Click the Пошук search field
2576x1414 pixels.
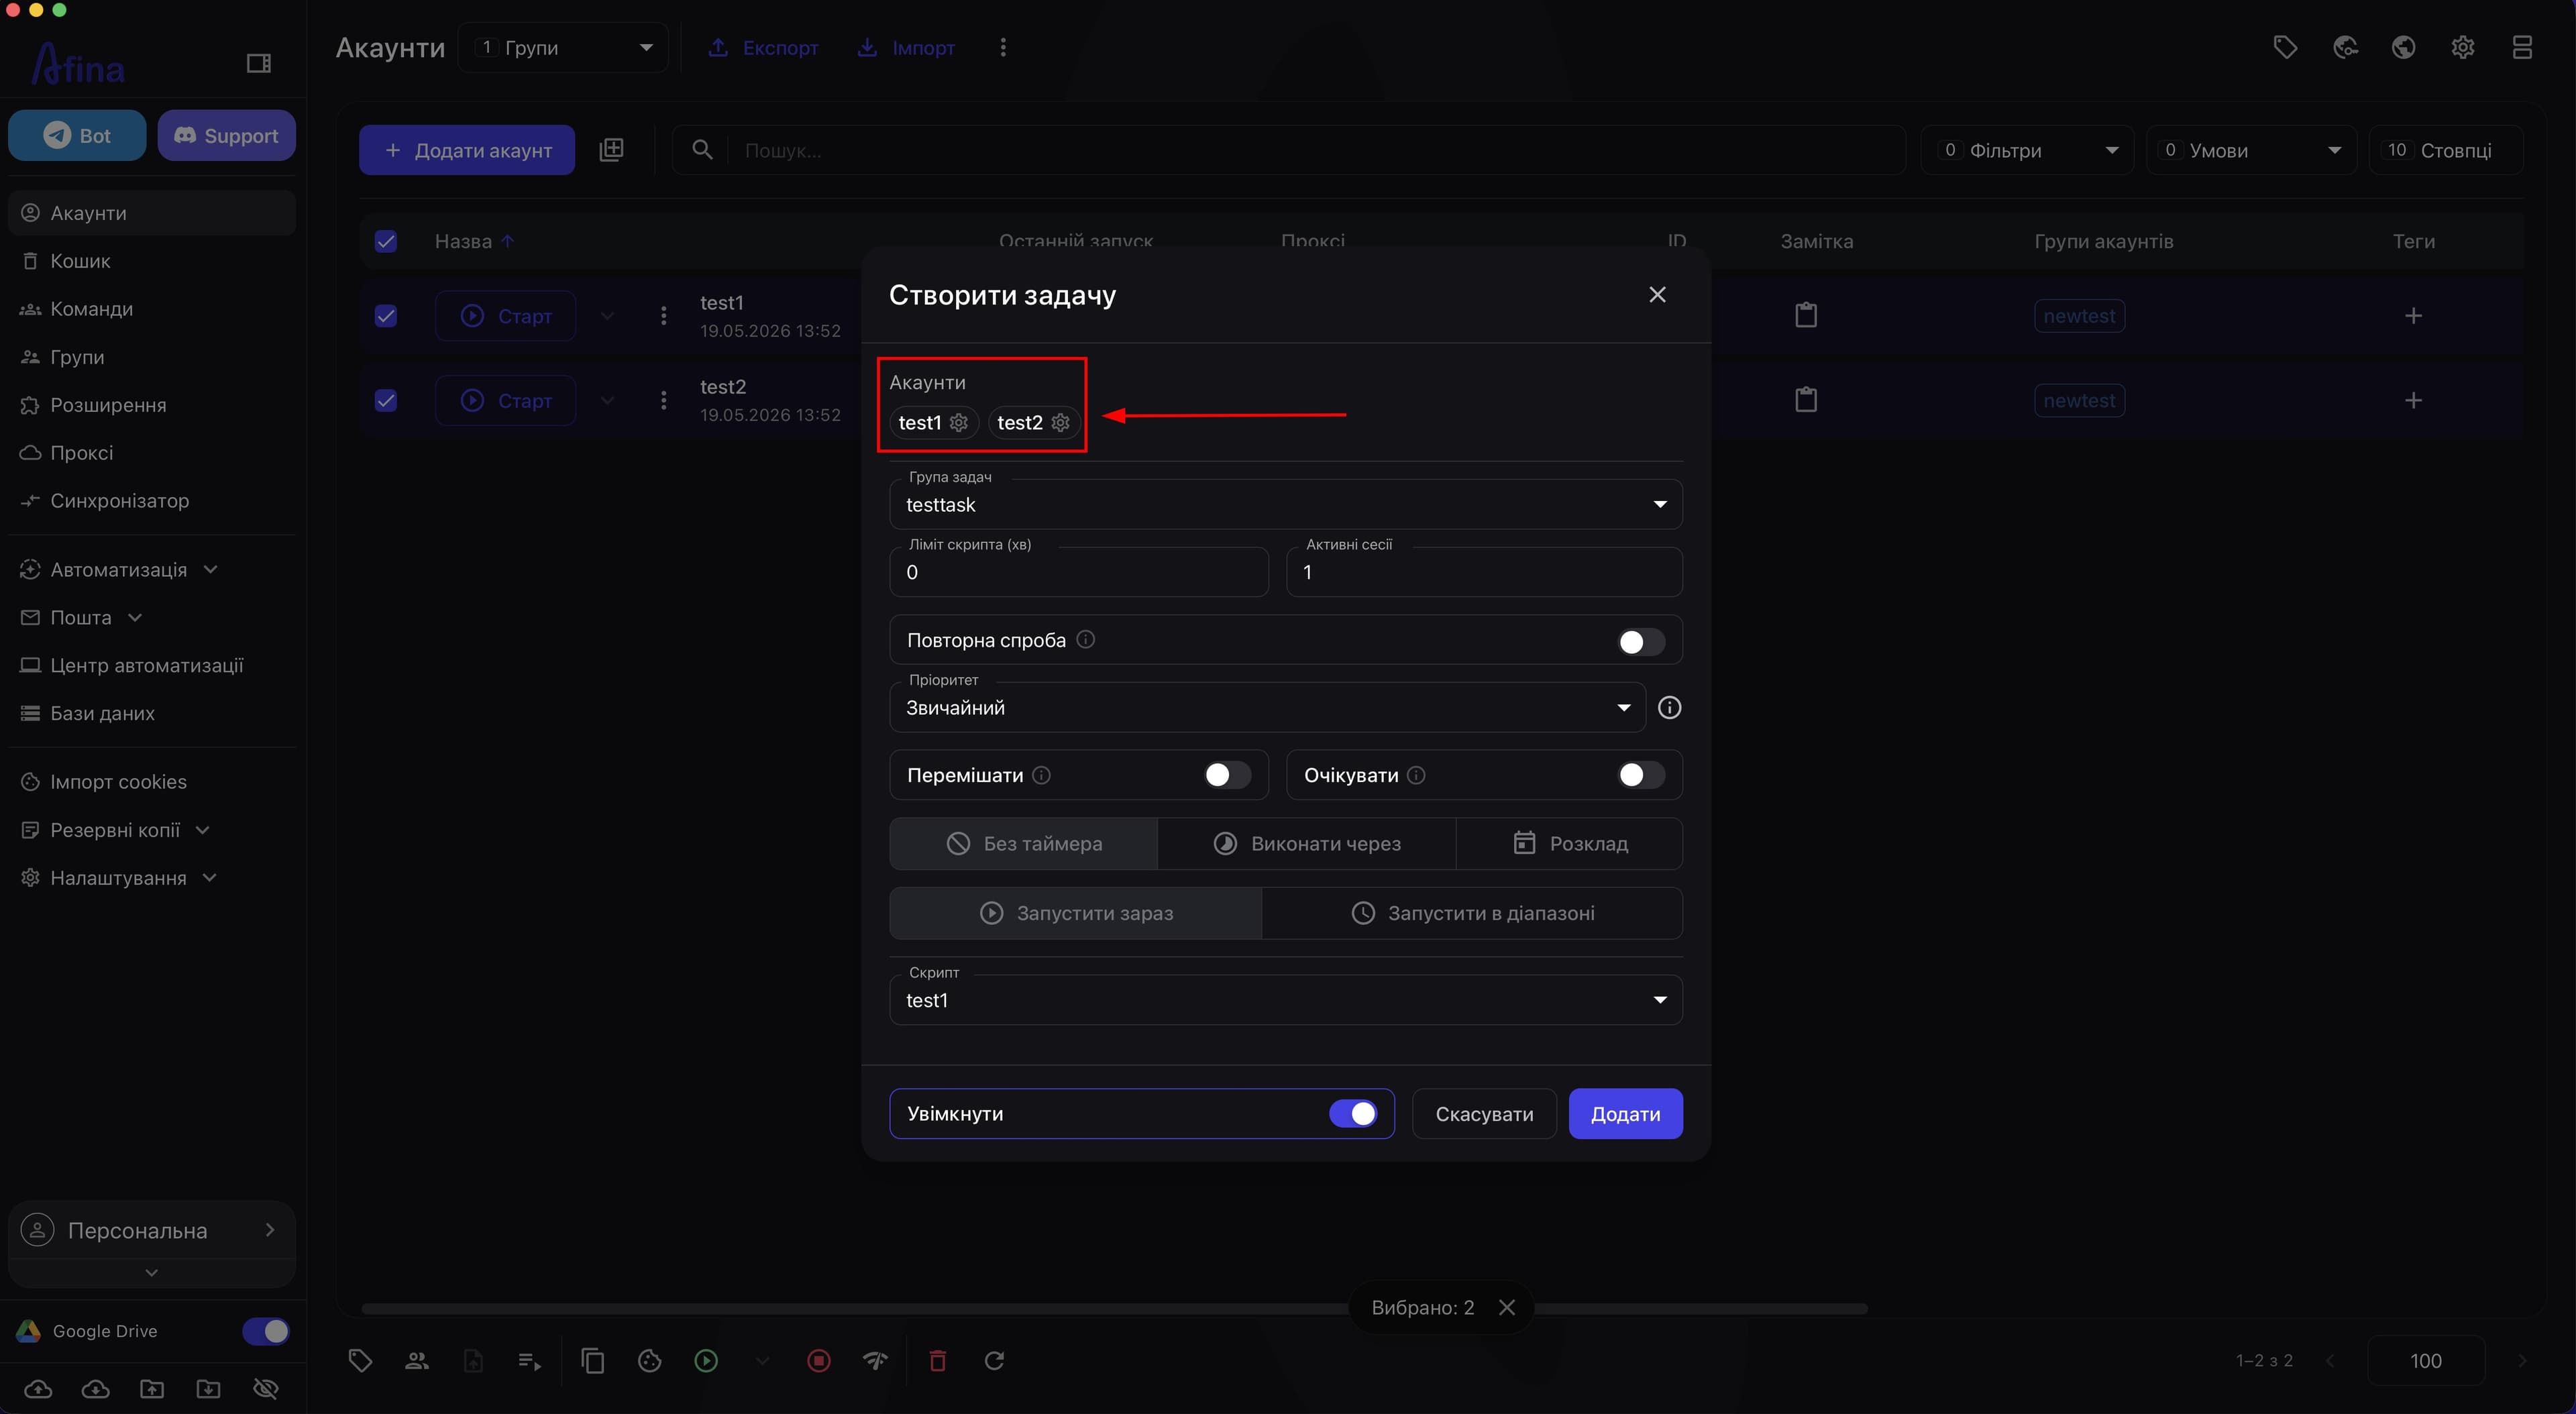pos(1289,150)
